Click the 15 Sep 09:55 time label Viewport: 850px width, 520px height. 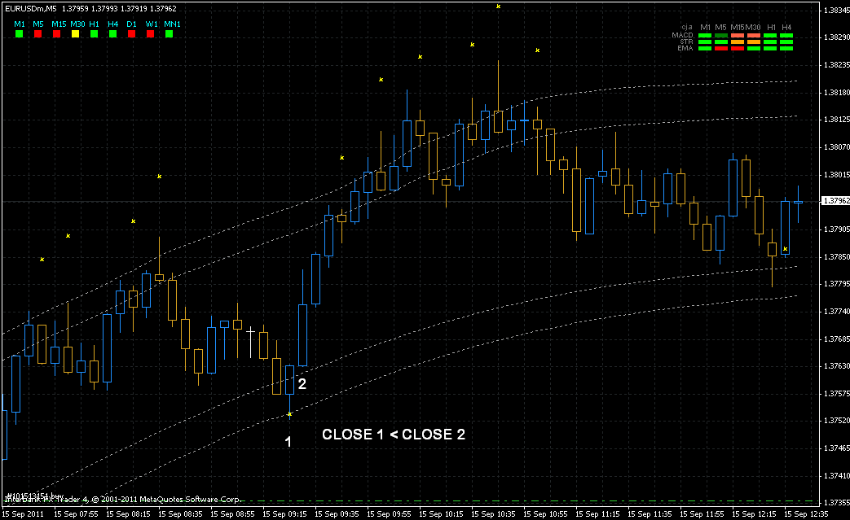[389, 514]
